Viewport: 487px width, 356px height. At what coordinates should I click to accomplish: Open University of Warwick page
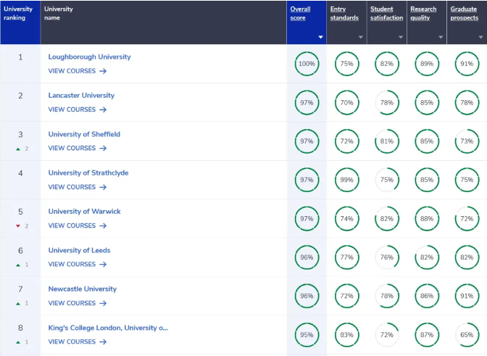(85, 211)
